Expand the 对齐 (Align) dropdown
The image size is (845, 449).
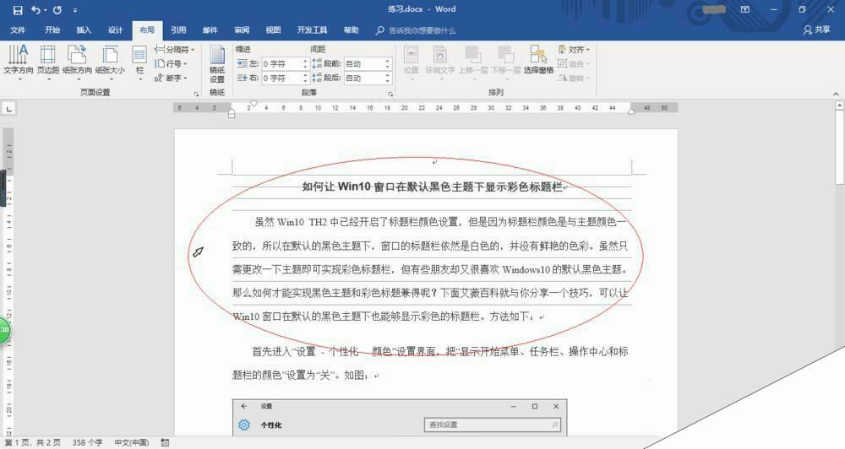574,50
